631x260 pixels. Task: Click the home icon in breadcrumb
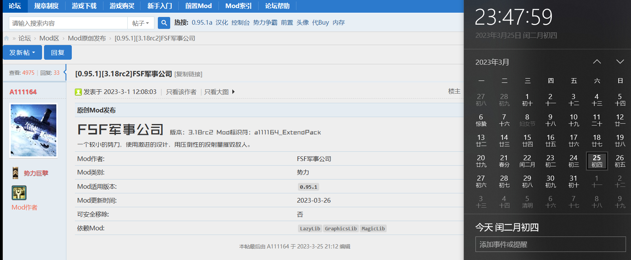coord(7,39)
